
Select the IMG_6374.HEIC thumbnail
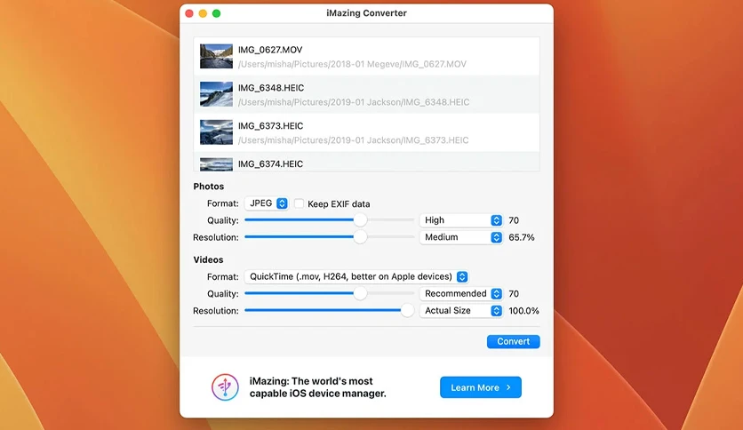tap(216, 164)
